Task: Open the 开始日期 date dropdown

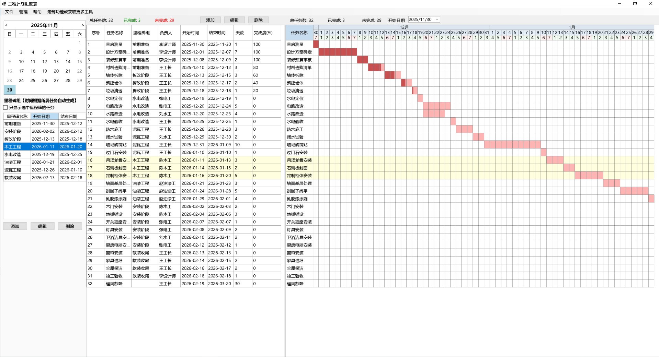Action: click(x=437, y=20)
